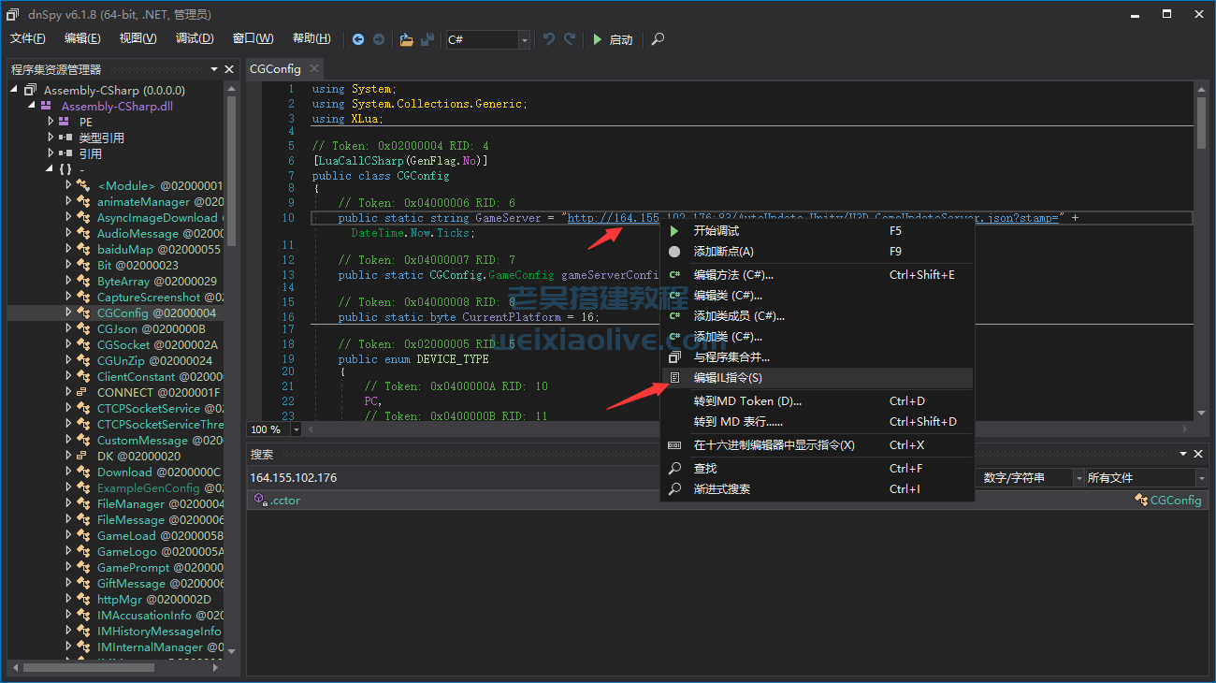Click the open file folder icon
The height and width of the screenshot is (683, 1216).
(x=406, y=39)
